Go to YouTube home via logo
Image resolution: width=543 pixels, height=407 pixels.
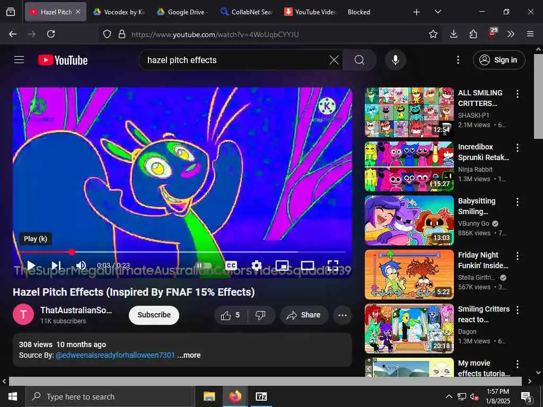pos(63,60)
